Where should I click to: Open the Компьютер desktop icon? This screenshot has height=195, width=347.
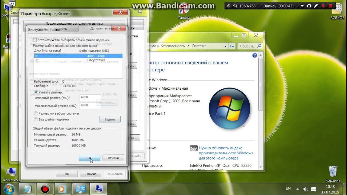click(x=11, y=175)
